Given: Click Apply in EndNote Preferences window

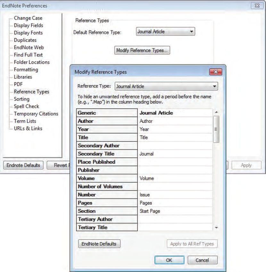Looking at the screenshot, I should point(246,165).
